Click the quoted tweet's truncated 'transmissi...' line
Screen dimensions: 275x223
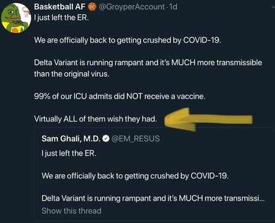tap(153, 198)
